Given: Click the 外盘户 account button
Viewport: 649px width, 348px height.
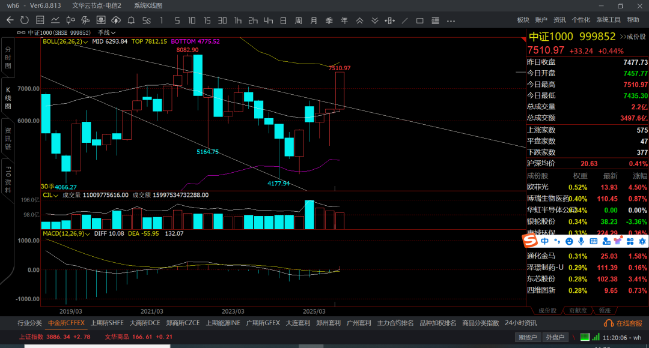Looking at the screenshot, I should pyautogui.click(x=555, y=337).
